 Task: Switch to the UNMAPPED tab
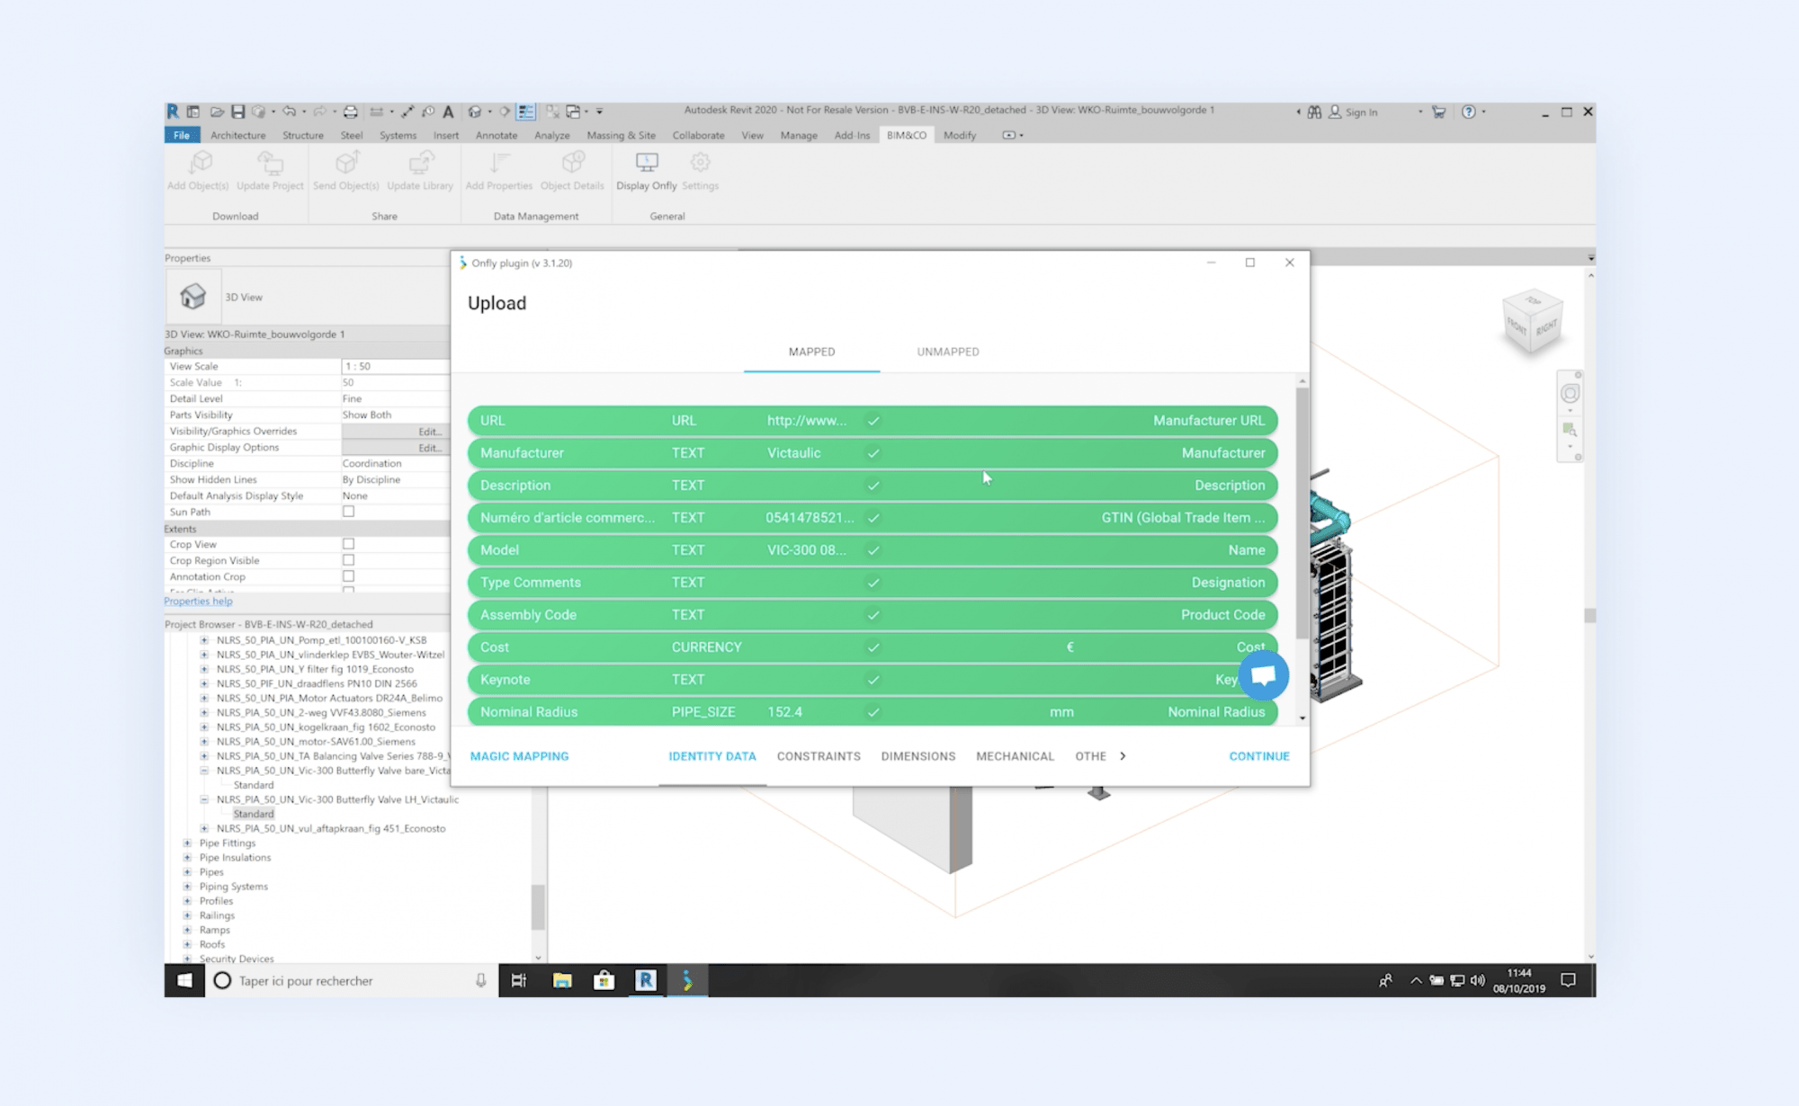click(948, 352)
